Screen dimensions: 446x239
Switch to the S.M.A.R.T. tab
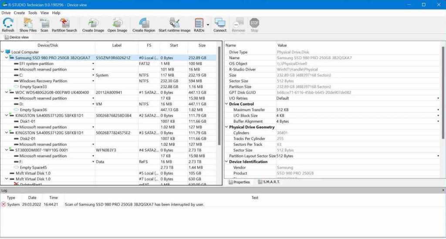click(268, 182)
